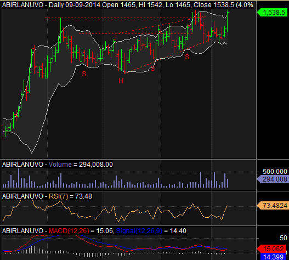Image resolution: width=289 pixels, height=260 pixels.
Task: Click the 500,000 volume axis label
Action: point(275,172)
